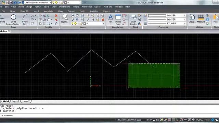Click the Rotate icon in Modify panel
Image resolution: width=219 pixels, height=123 pixels.
point(44,16)
